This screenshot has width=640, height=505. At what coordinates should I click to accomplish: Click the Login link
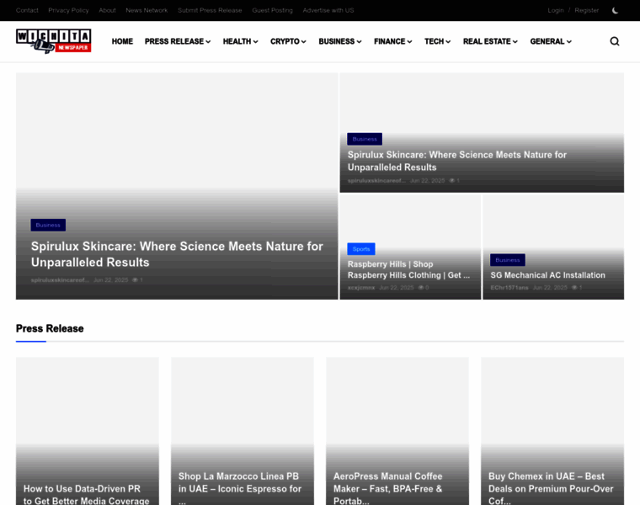[x=556, y=10]
